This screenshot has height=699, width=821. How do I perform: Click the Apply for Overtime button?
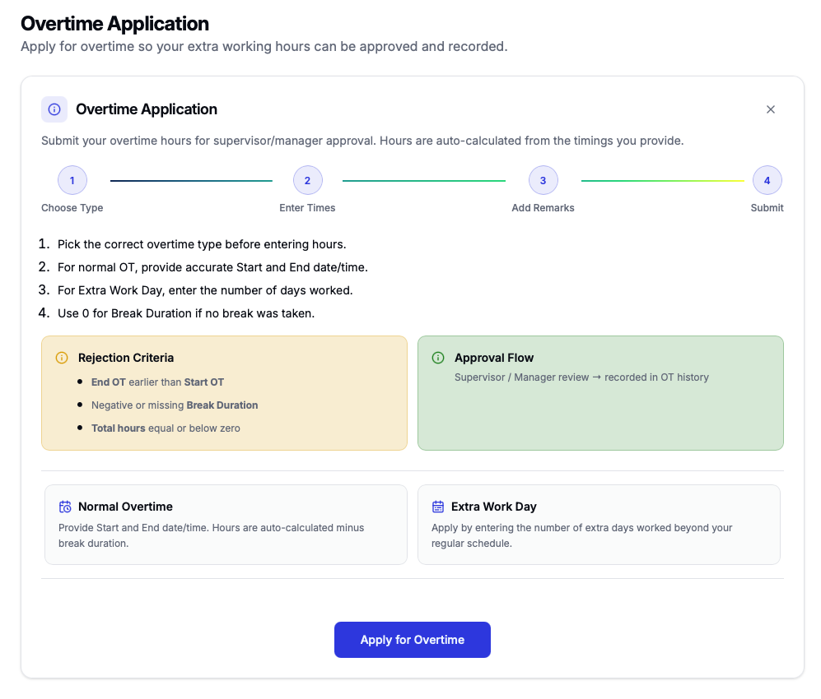[x=412, y=640]
